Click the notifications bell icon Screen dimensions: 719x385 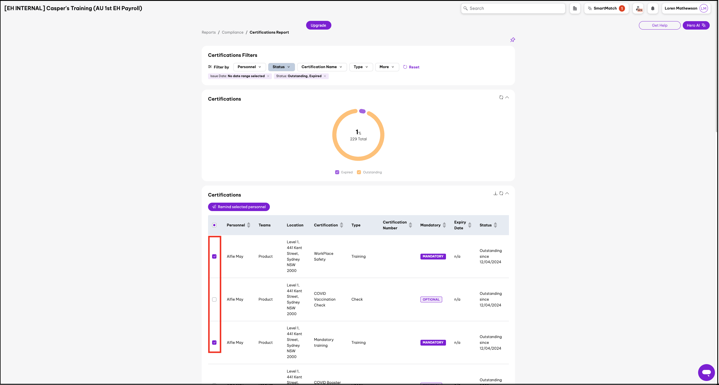tap(653, 8)
